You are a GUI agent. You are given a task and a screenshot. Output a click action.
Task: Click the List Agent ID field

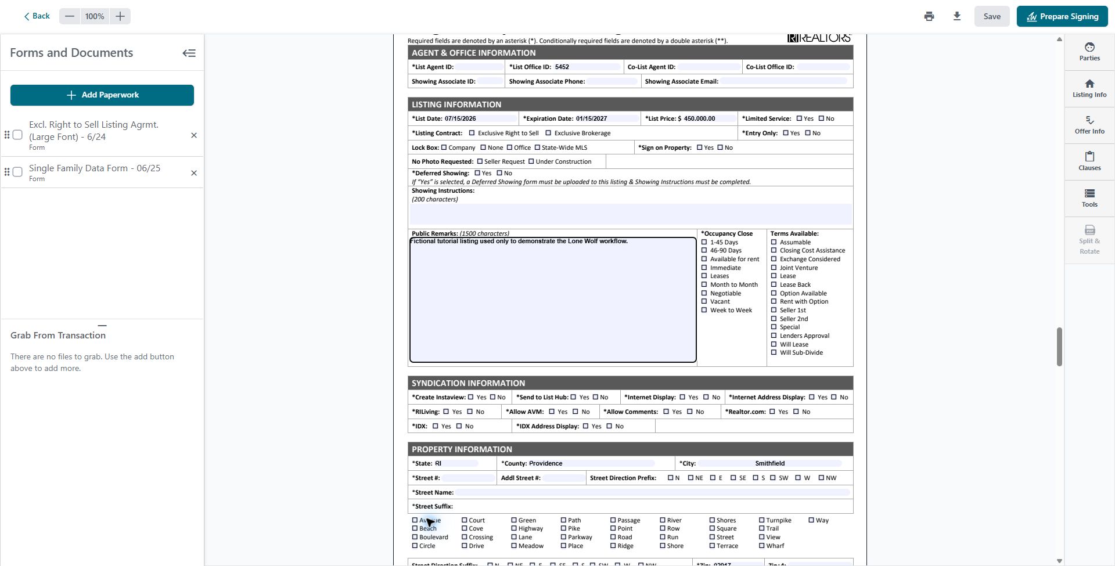pos(480,67)
